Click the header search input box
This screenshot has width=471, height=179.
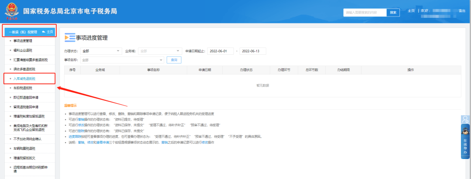(x=365, y=13)
